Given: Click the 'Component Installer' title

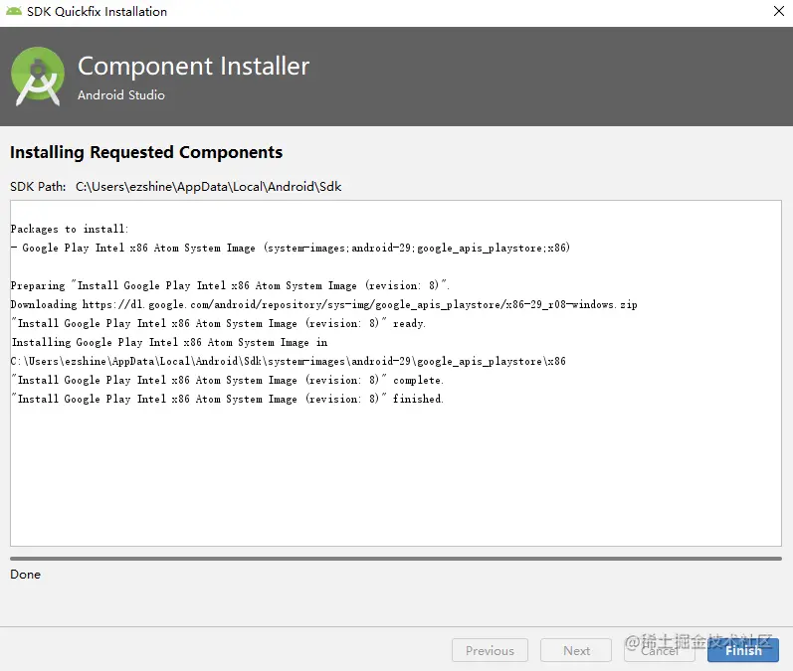Looking at the screenshot, I should [193, 67].
